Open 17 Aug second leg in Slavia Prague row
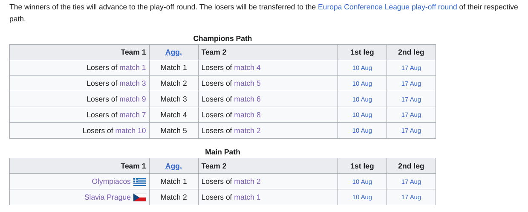Image resolution: width=528 pixels, height=212 pixels. (x=411, y=197)
